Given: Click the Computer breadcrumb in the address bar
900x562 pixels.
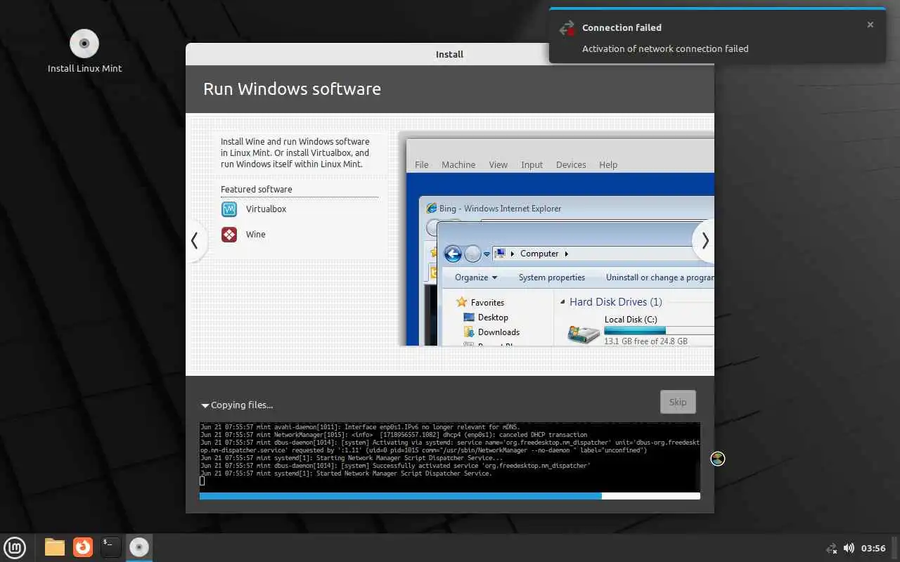Looking at the screenshot, I should (x=539, y=254).
